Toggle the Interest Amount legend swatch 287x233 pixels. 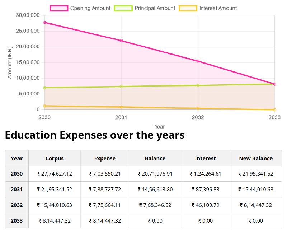click(x=188, y=8)
